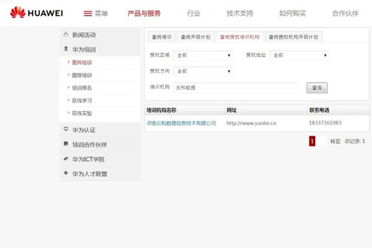Viewport: 372px width, 248px height.
Task: Click the 联系电话 column header
Action: click(x=319, y=110)
